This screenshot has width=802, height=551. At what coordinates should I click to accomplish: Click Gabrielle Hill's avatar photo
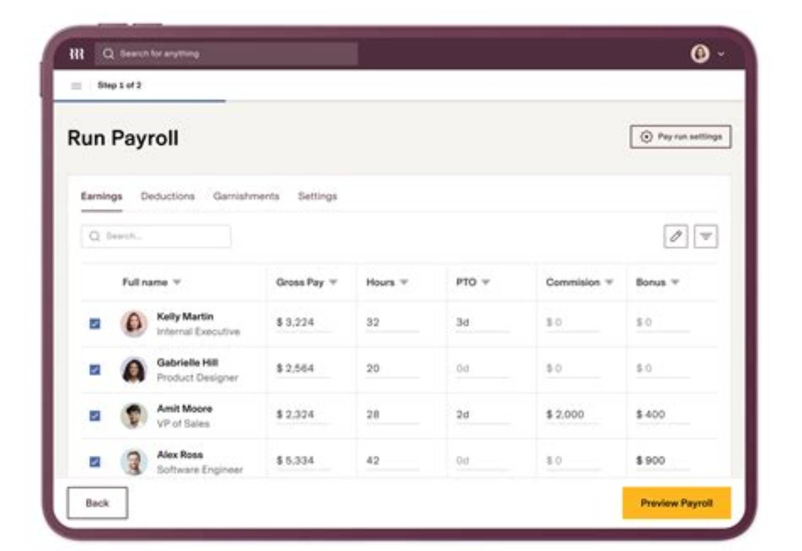pyautogui.click(x=134, y=370)
